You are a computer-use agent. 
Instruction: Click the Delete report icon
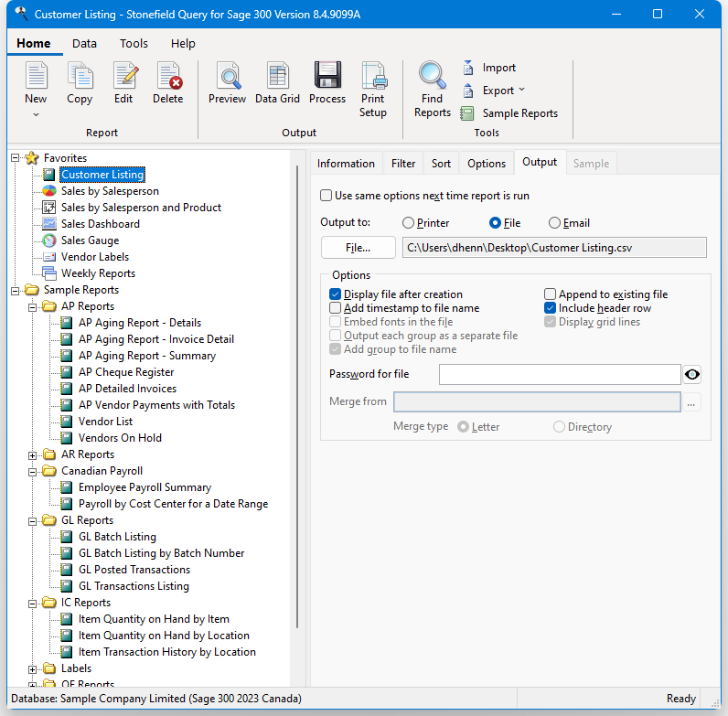tap(168, 76)
